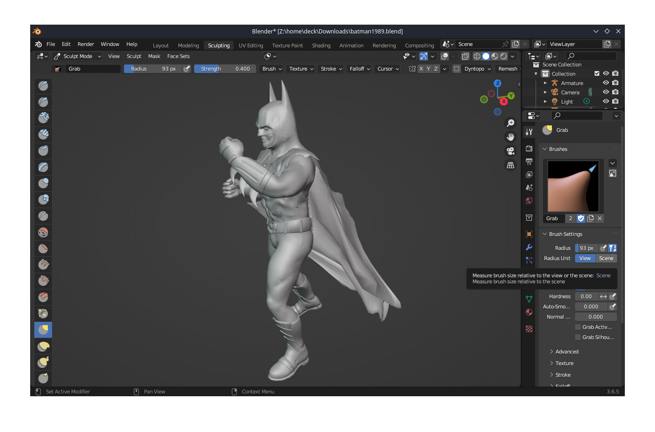Open the World properties tab
The image size is (655, 432).
pos(529,201)
